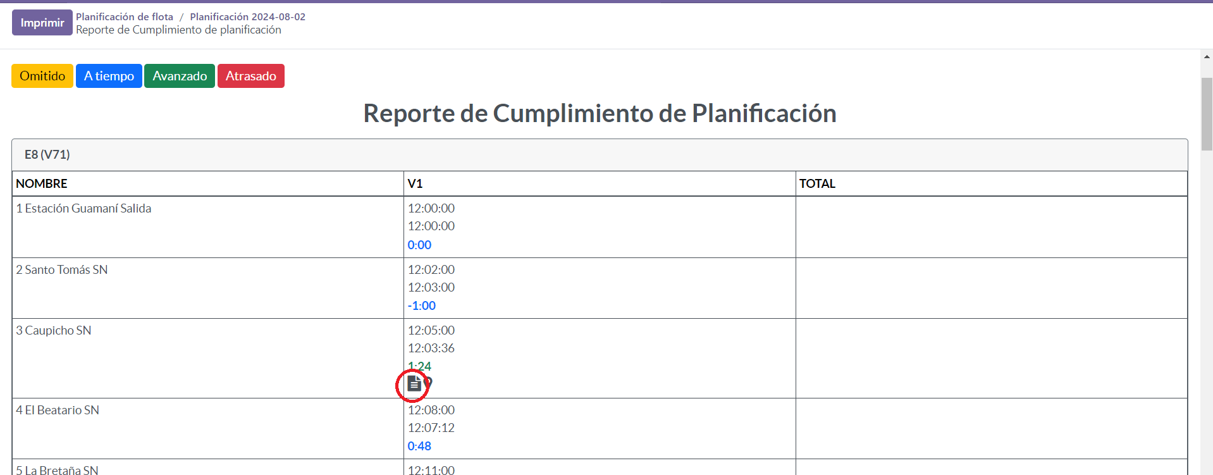Go to Planificación de flota breadcrumb
1213x475 pixels.
(x=125, y=16)
